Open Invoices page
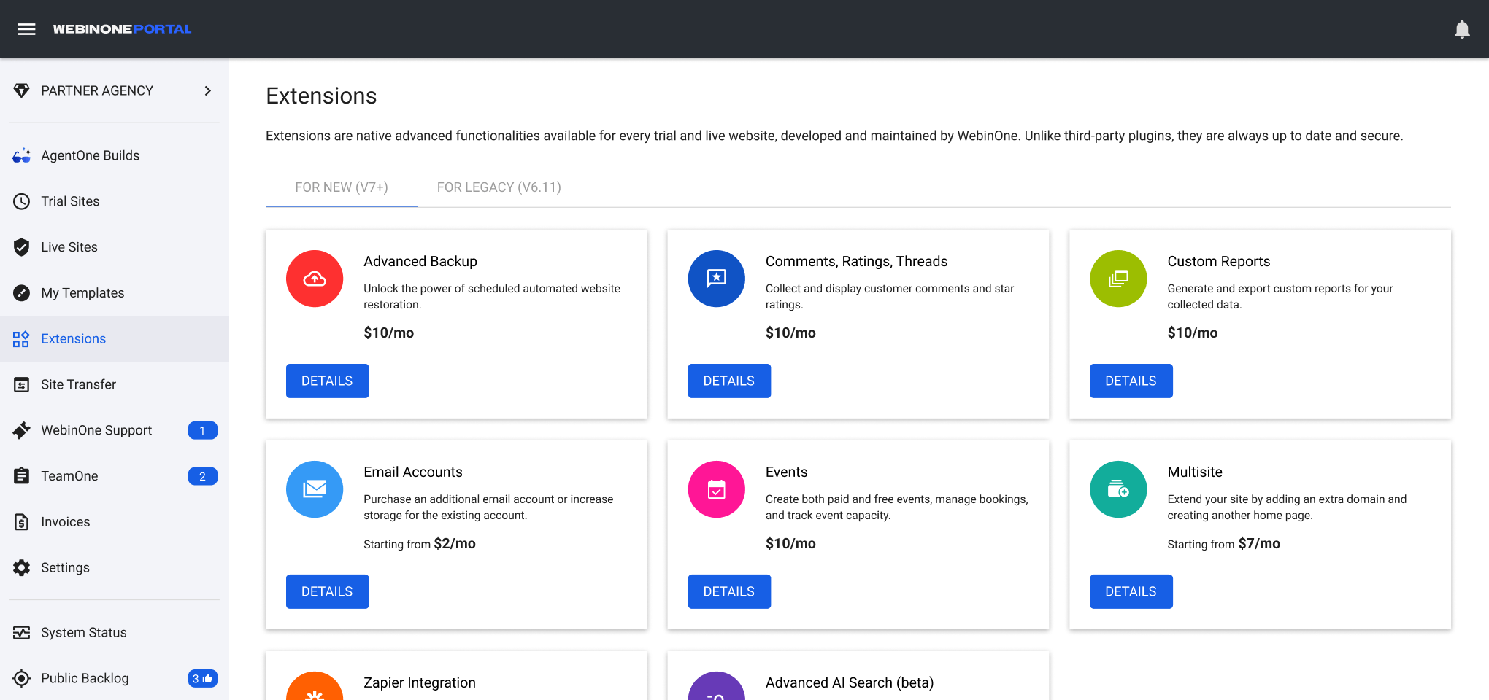 point(115,522)
